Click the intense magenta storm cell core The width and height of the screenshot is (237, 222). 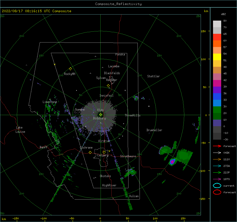(x=172, y=162)
